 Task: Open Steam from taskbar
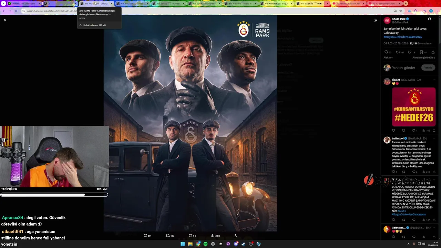(243, 244)
